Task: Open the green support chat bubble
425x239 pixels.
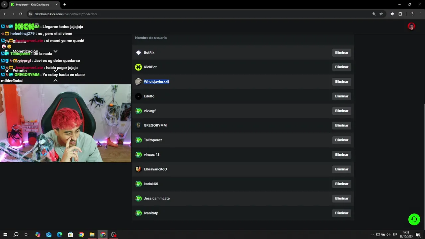Action: 414,219
